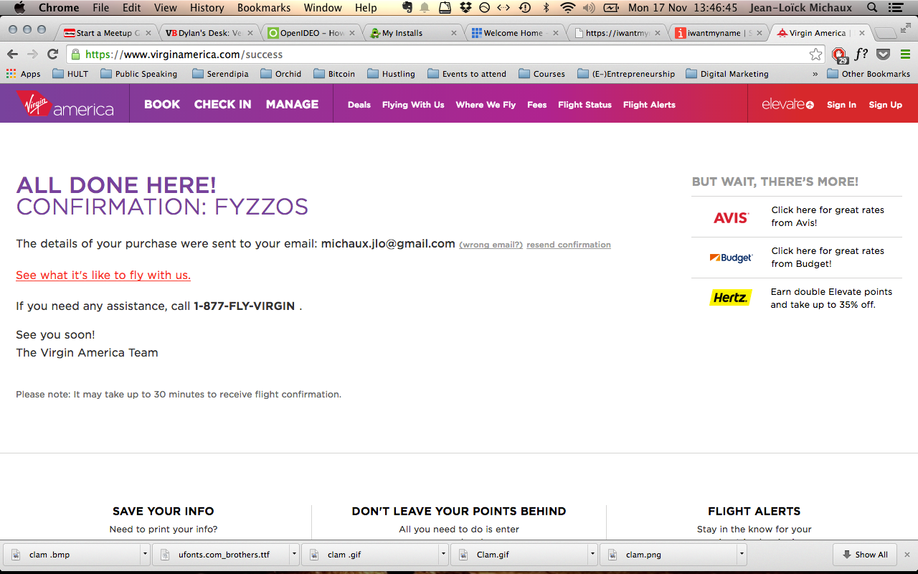Open the Bookmarks menu in menu bar

pyautogui.click(x=264, y=8)
